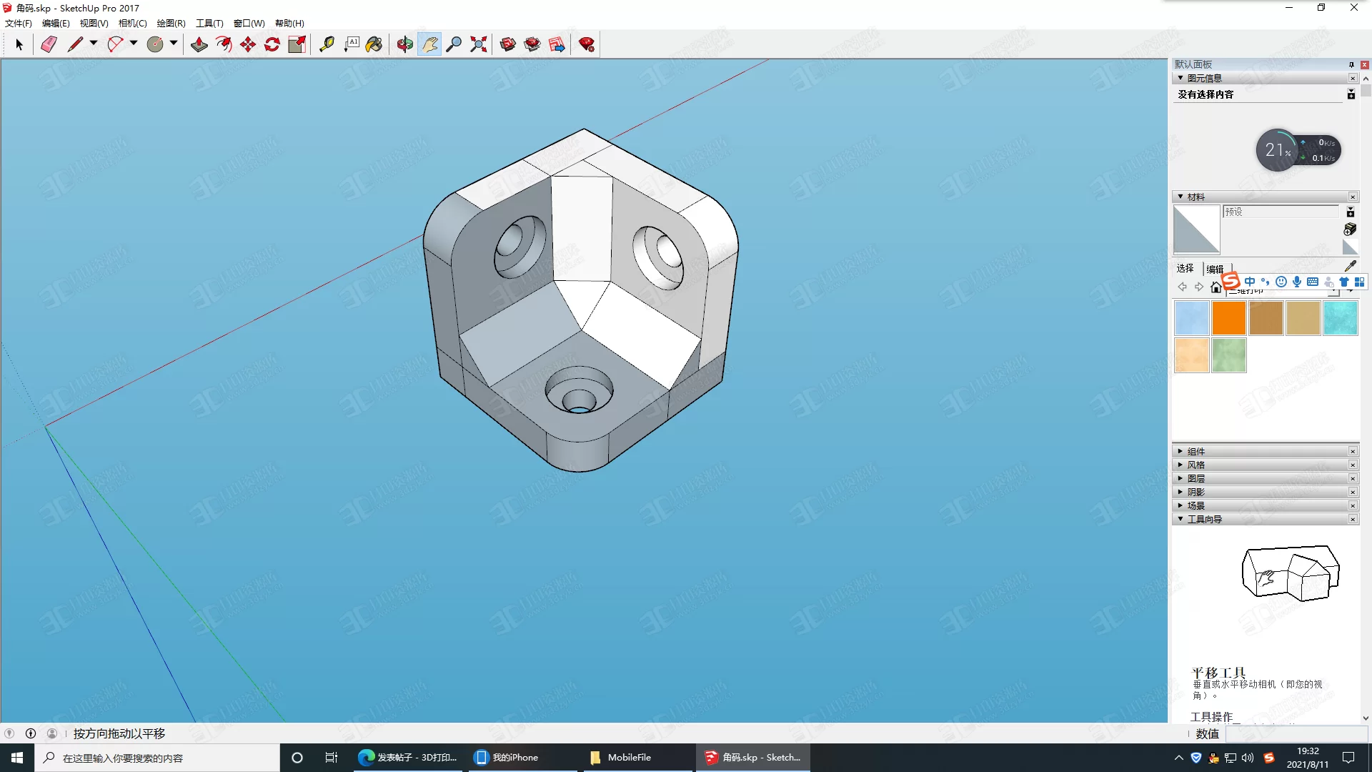
Task: Click the 预设 material name field
Action: tap(1281, 212)
